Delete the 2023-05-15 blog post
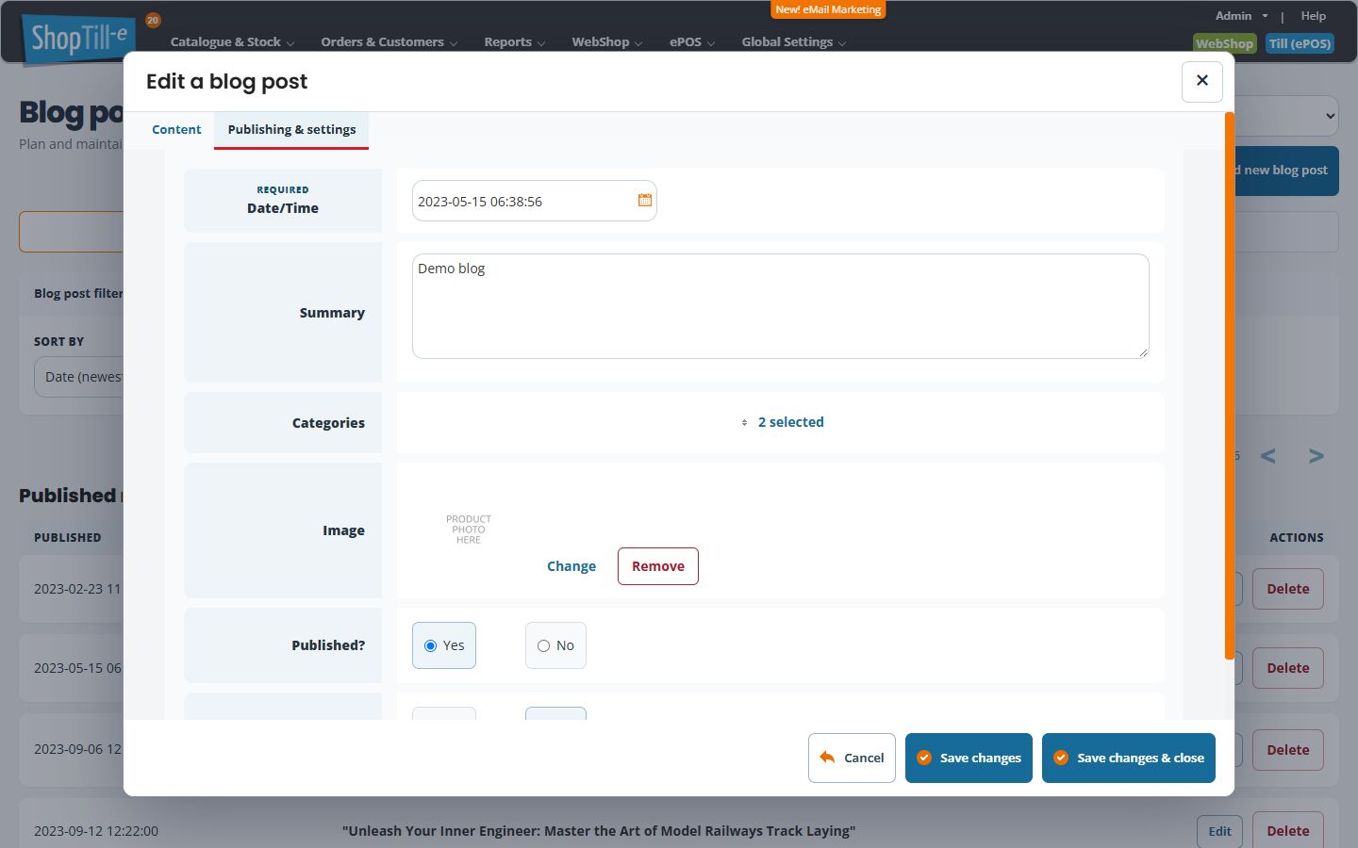The image size is (1358, 848). coord(1287,668)
